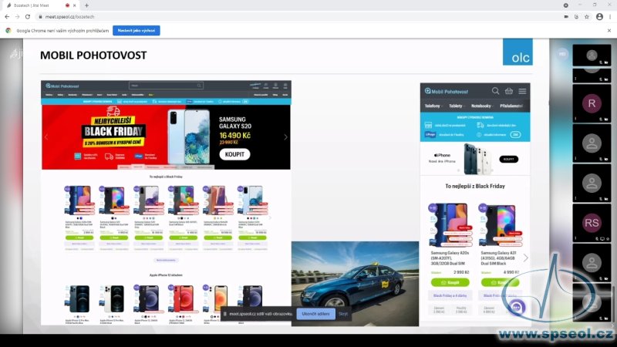
Task: Click green Koupit under Samsung Galaxy A20s
Action: click(450, 282)
